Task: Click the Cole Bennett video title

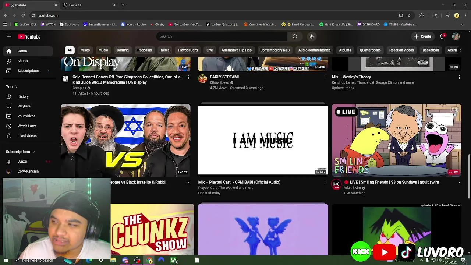Action: pos(127,80)
